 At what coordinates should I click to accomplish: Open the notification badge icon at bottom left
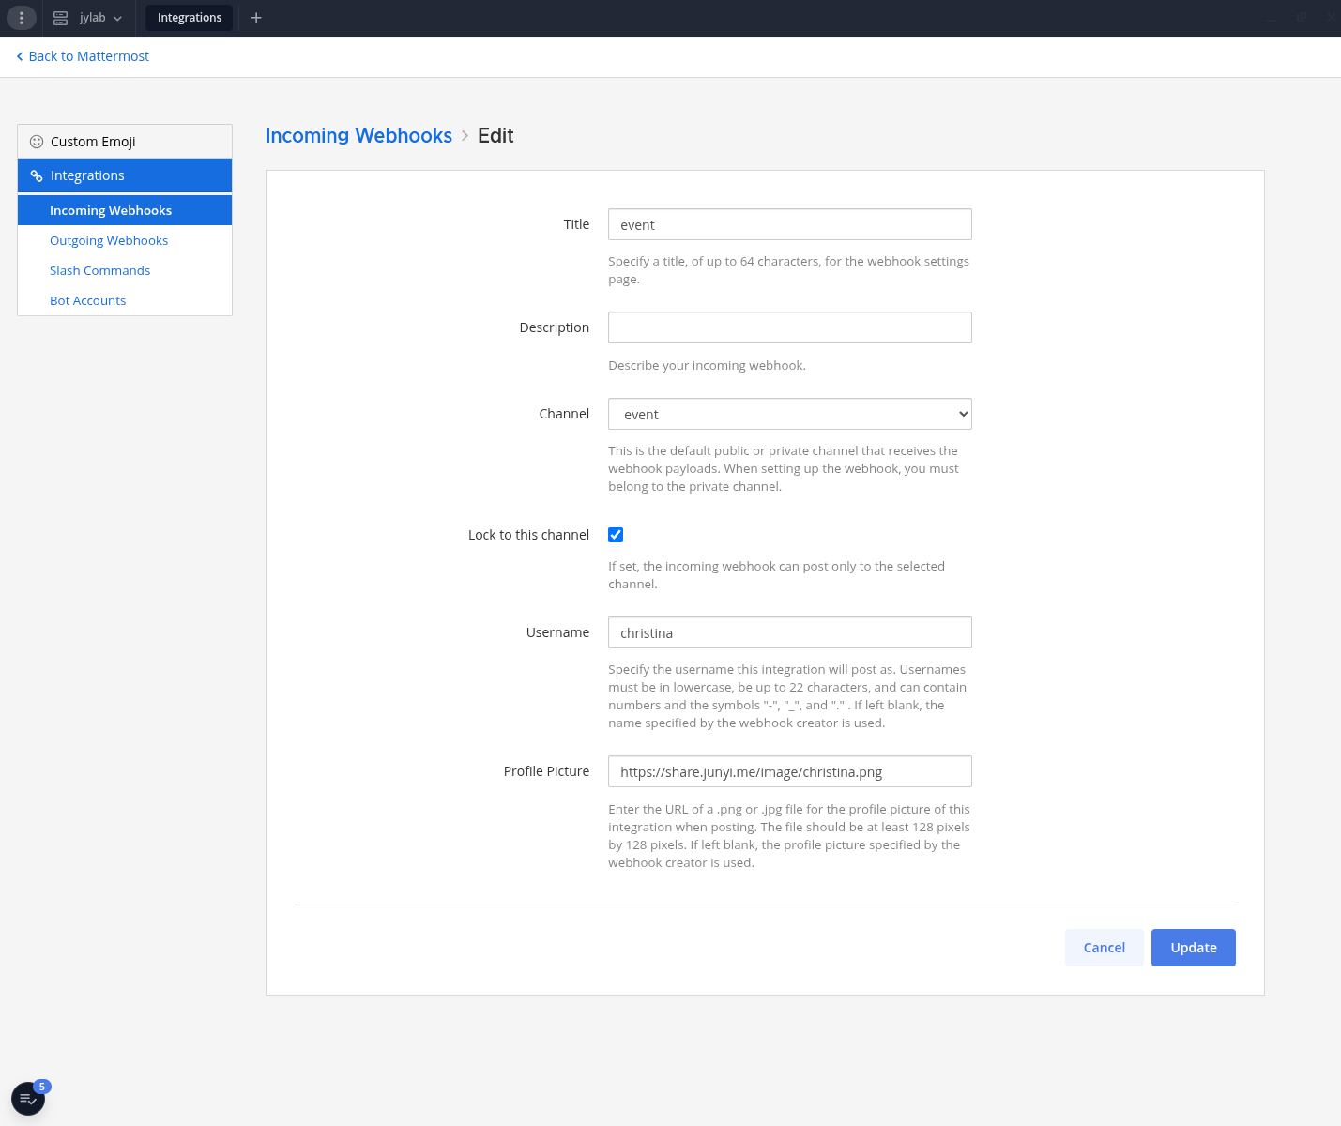click(28, 1098)
